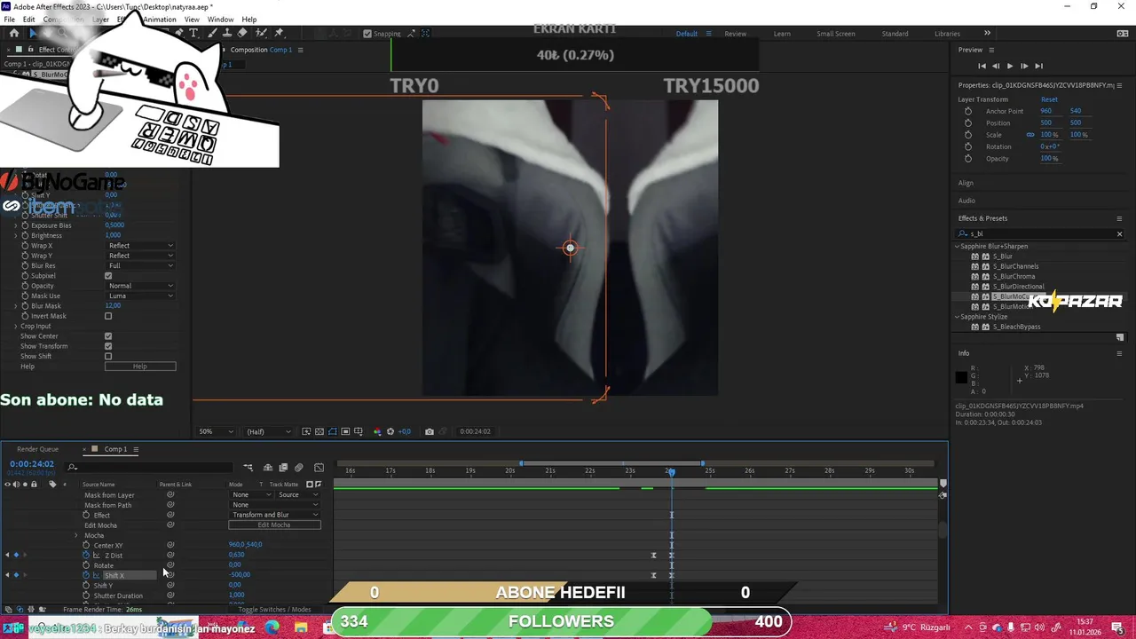Jump to first frame in Preview panel
The width and height of the screenshot is (1136, 639).
click(982, 66)
